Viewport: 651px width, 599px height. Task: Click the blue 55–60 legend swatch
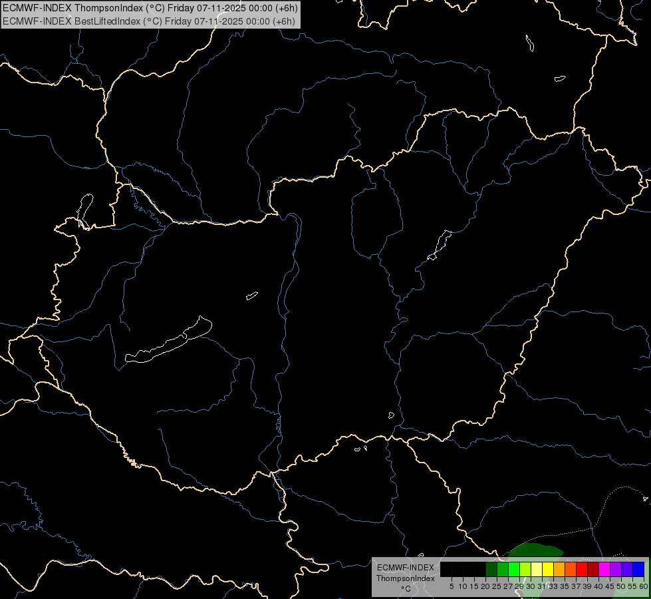638,569
